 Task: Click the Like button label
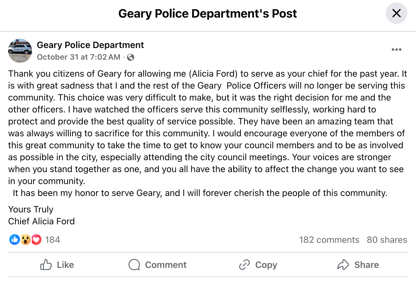point(65,265)
